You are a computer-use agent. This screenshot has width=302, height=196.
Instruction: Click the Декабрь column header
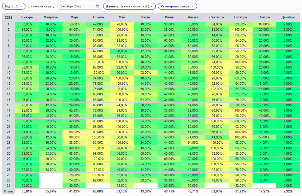pyautogui.click(x=288, y=17)
